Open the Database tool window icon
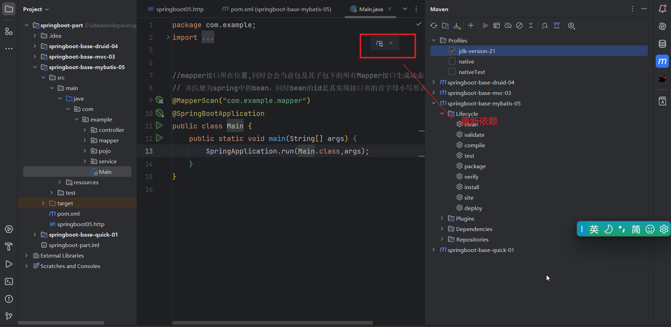This screenshot has width=671, height=327. point(663,44)
